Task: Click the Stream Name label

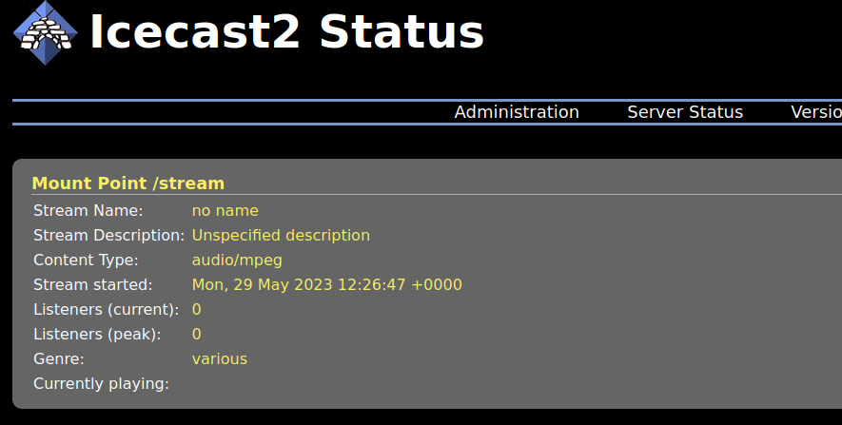Action: point(88,210)
